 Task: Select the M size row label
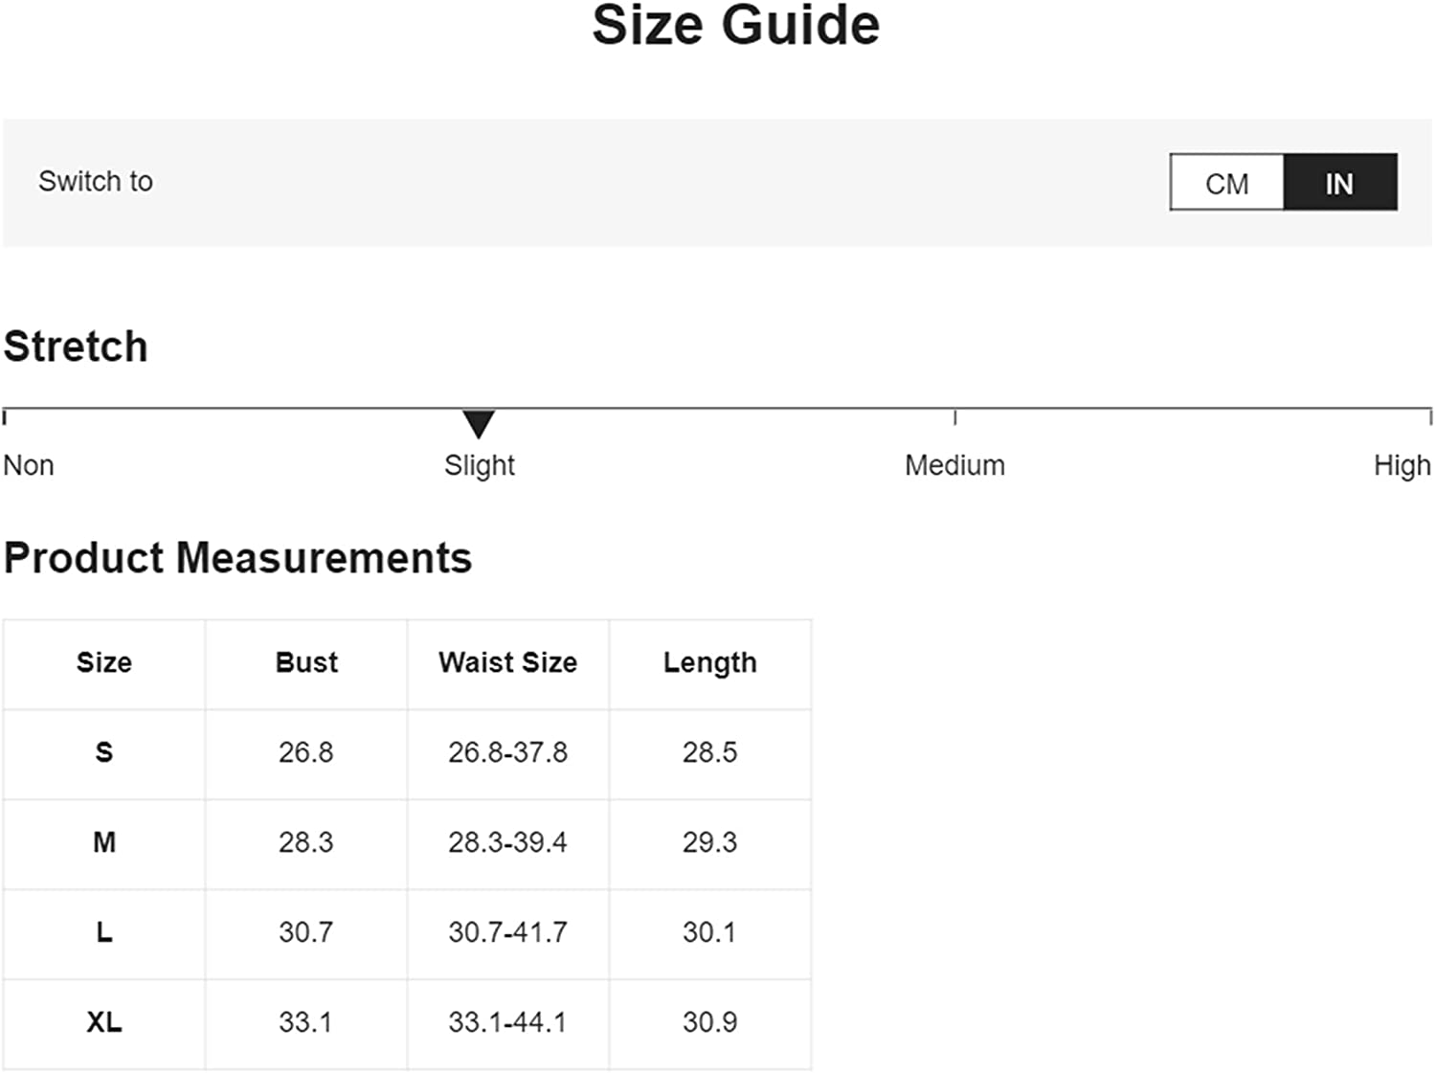pos(104,842)
